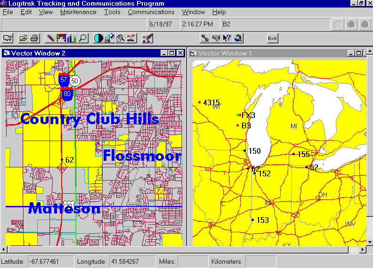Click the 6/18/97 date field

coord(164,24)
